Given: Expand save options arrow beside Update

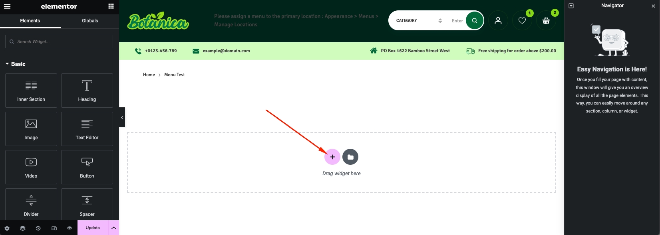Looking at the screenshot, I should pyautogui.click(x=113, y=228).
